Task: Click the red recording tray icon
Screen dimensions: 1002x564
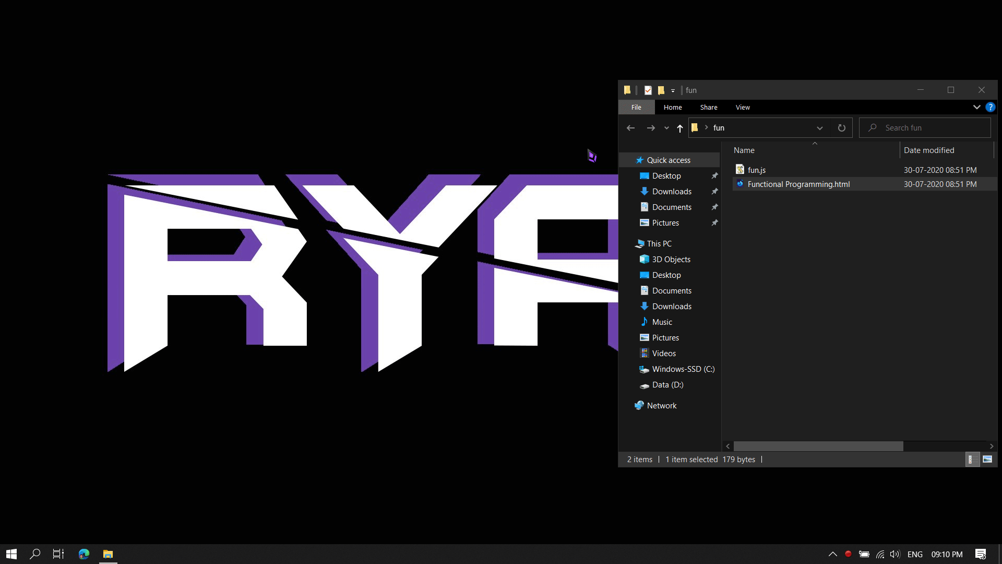Action: tap(848, 554)
